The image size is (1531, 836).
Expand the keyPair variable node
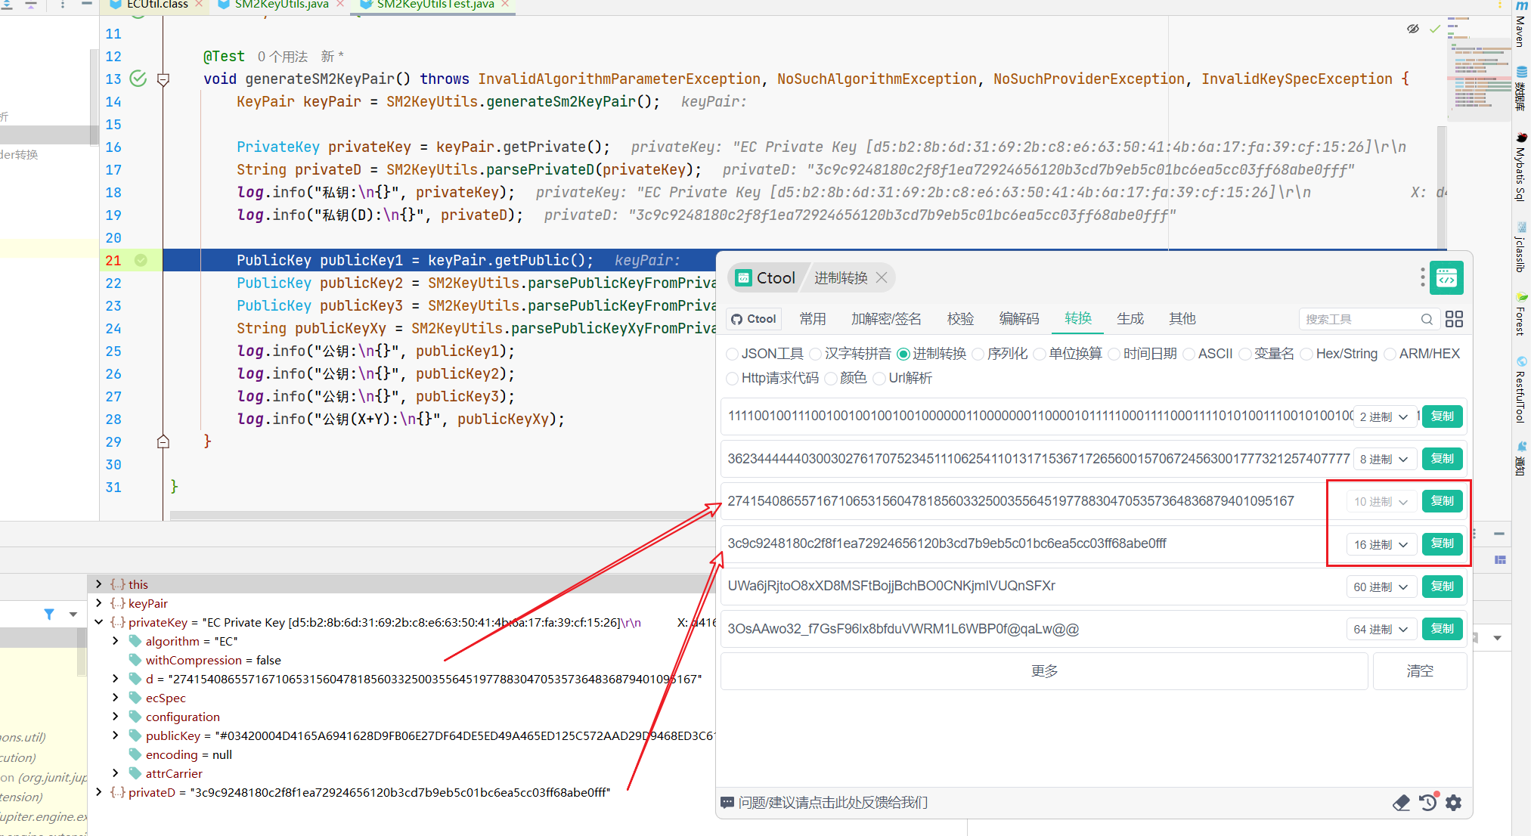[x=98, y=603]
